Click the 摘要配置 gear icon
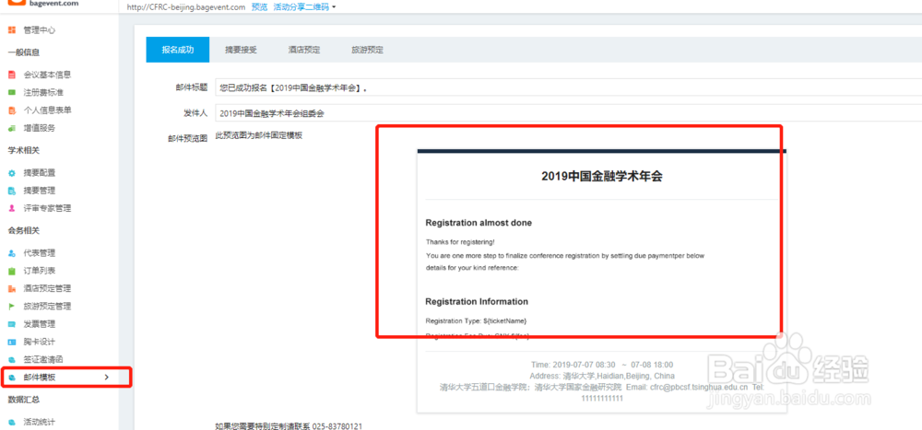 pyautogui.click(x=12, y=173)
